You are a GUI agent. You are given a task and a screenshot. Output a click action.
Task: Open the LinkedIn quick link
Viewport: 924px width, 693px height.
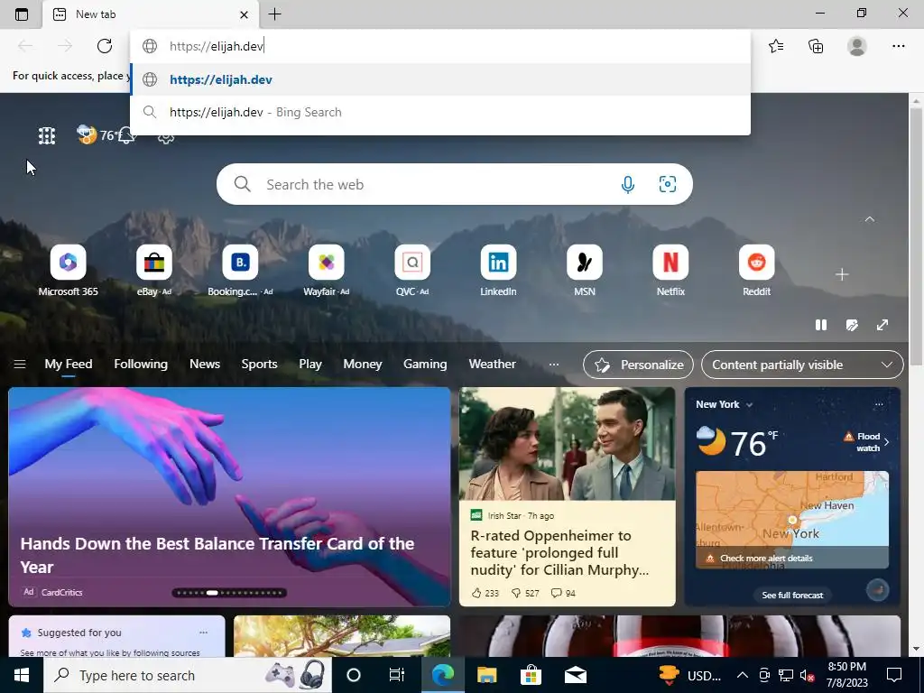(x=498, y=271)
